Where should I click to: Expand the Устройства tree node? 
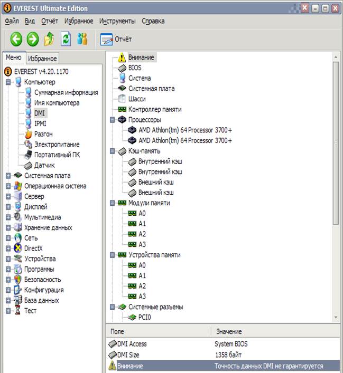(x=8, y=259)
